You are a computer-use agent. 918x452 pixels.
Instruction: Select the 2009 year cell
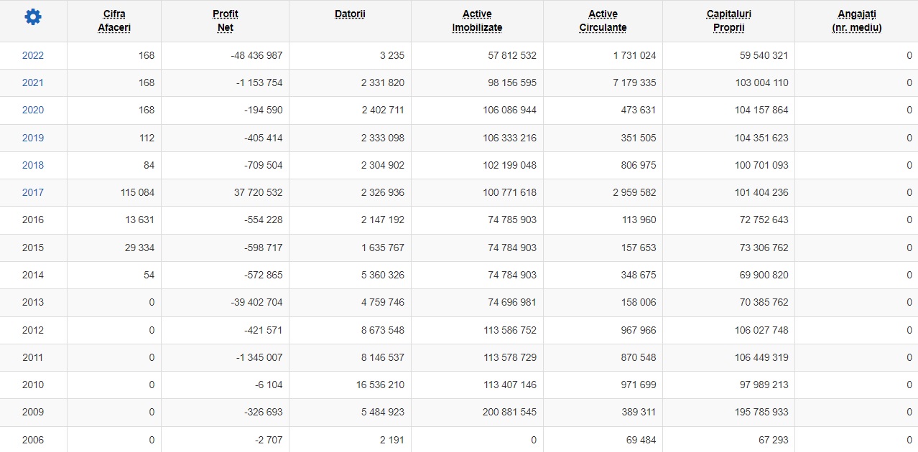(33, 412)
